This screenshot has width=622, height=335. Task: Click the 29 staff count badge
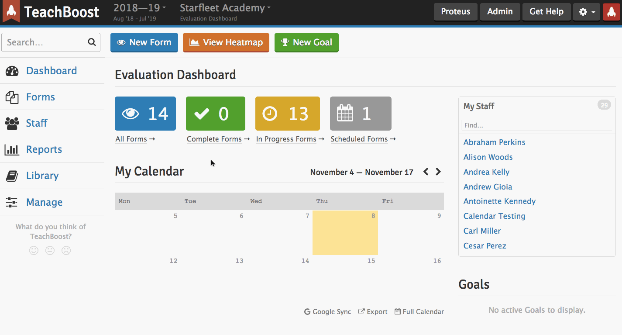(604, 105)
